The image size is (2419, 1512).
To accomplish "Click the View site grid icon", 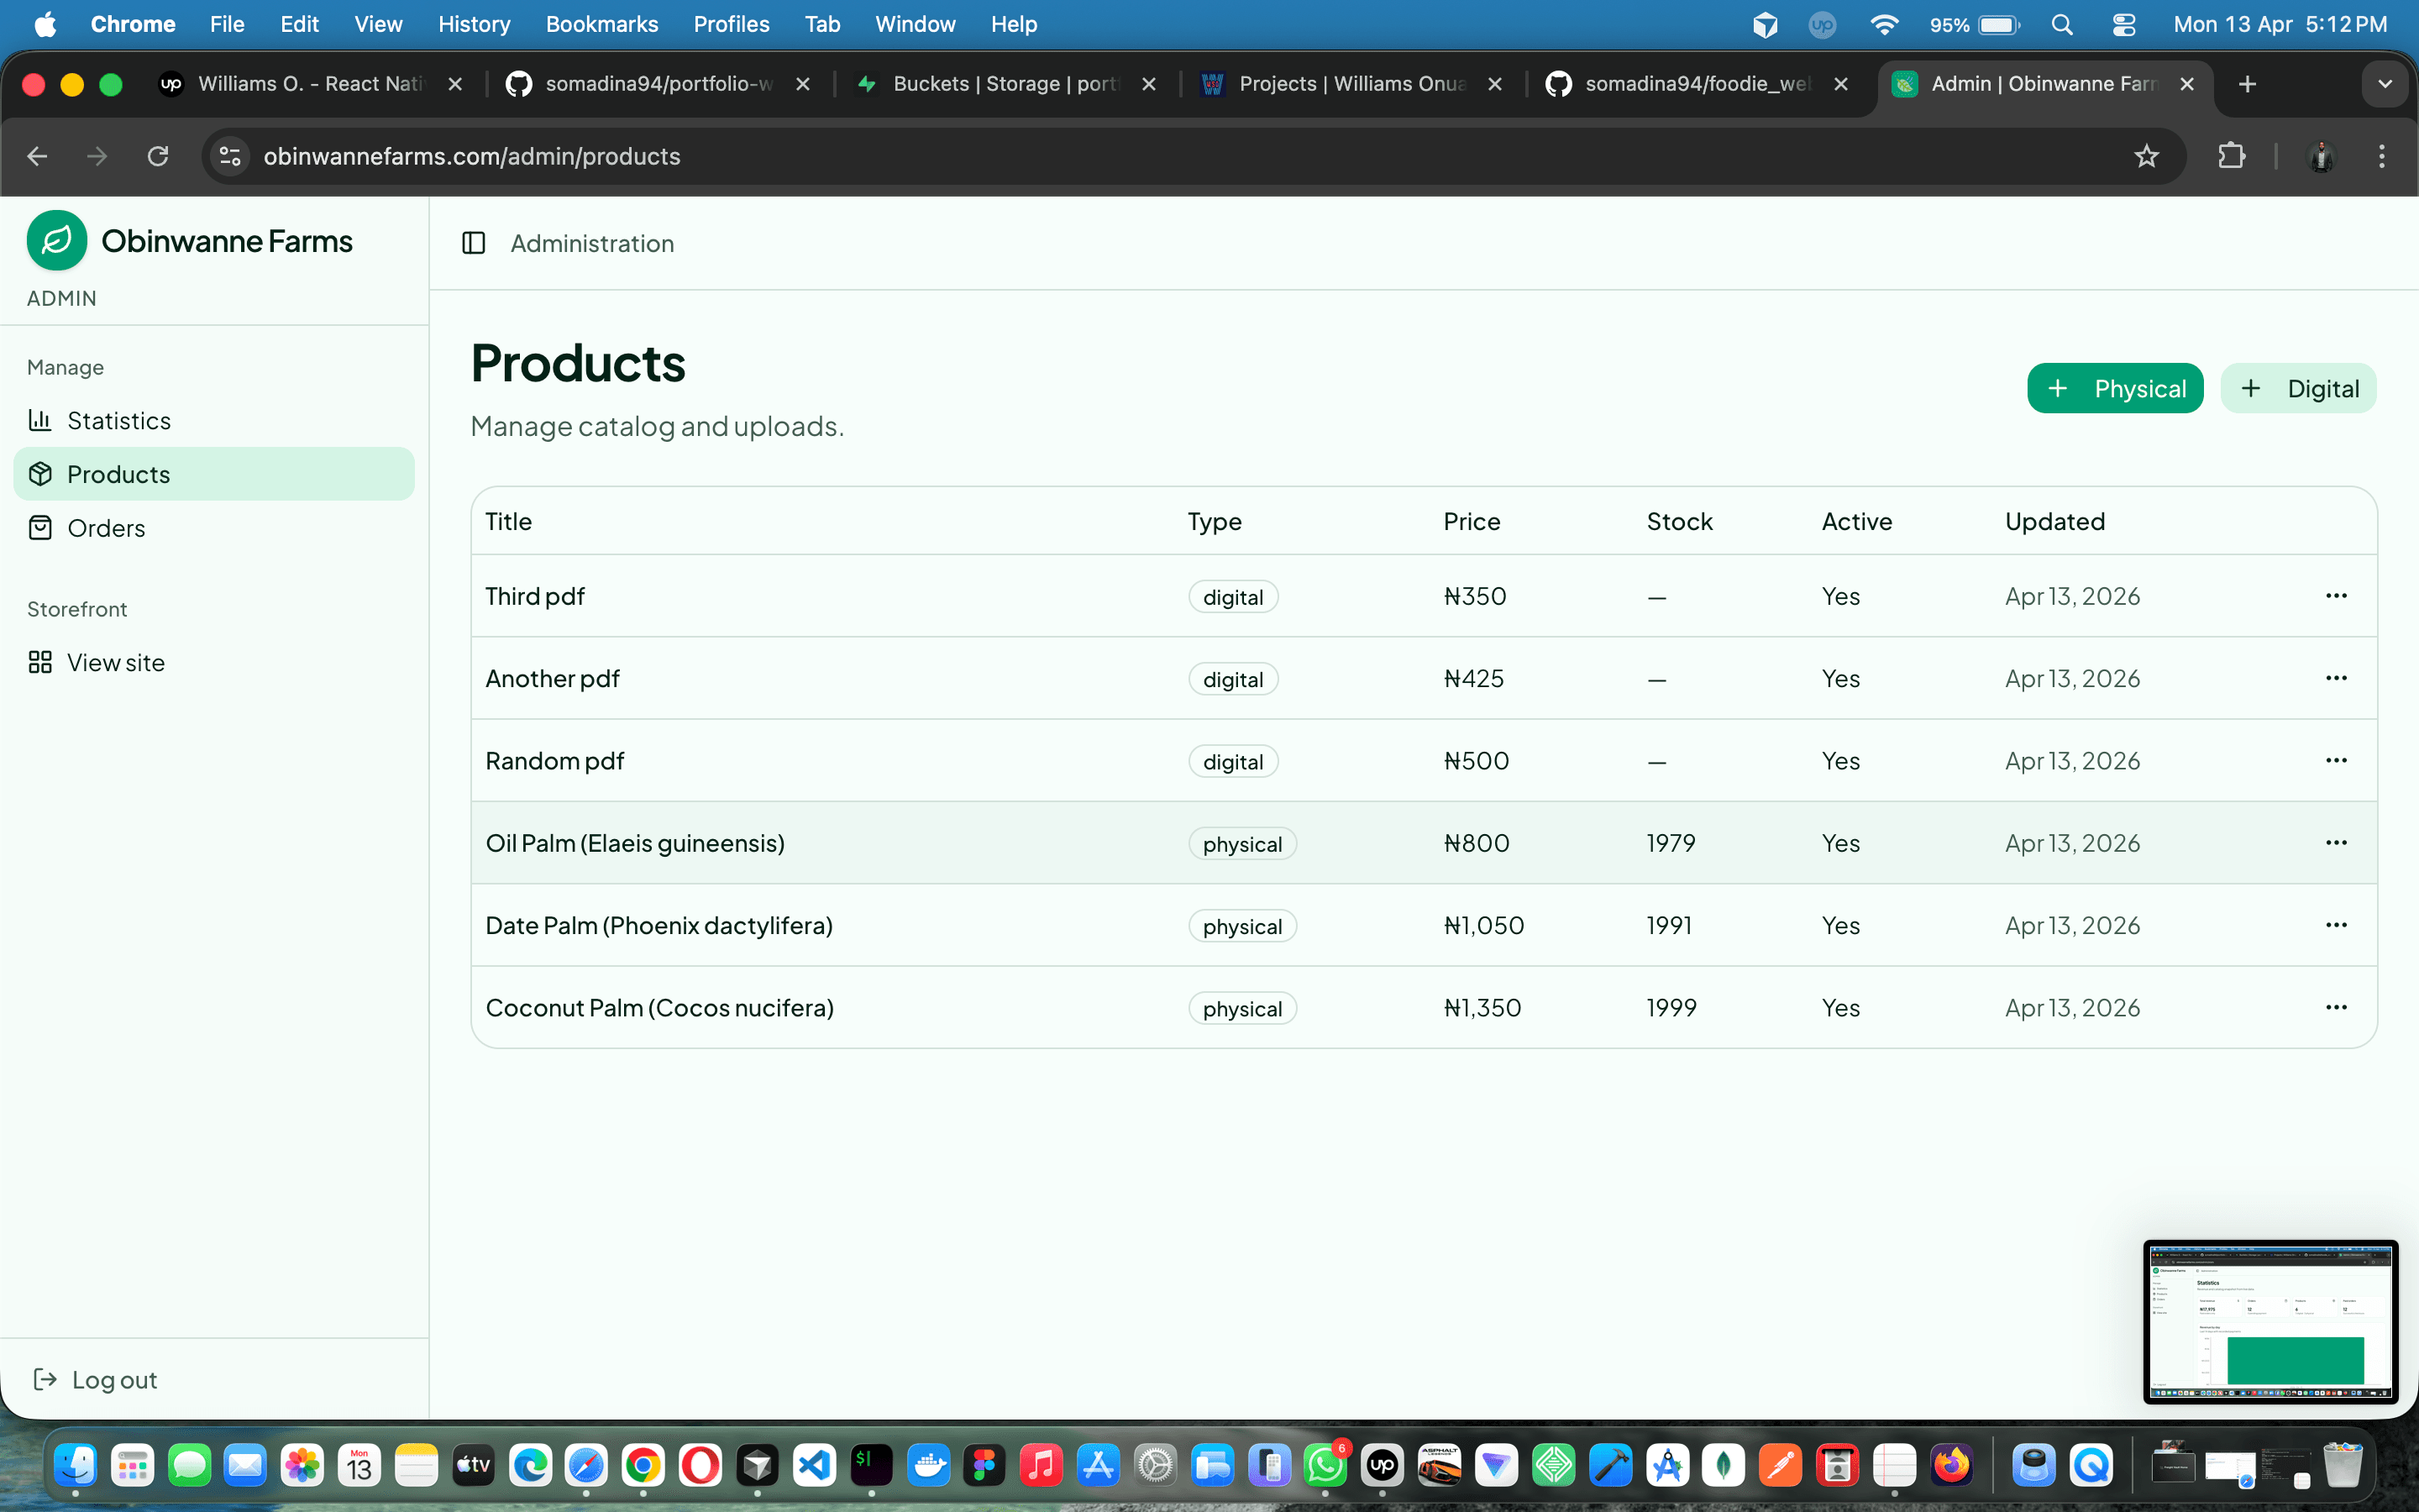I will point(41,662).
